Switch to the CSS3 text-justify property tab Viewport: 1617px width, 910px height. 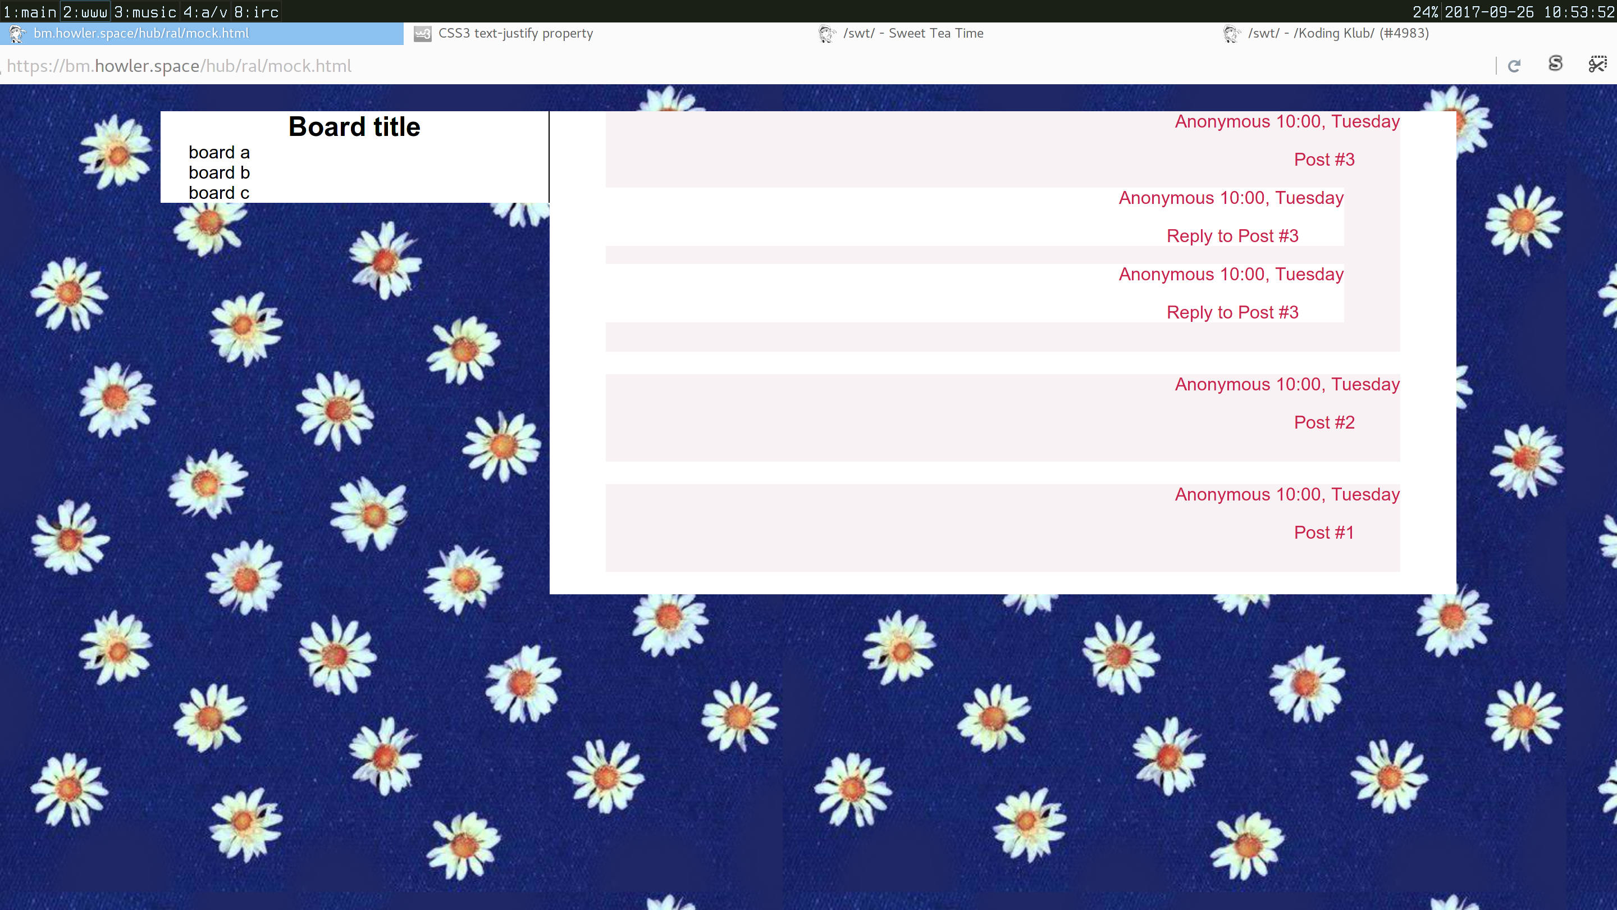pos(515,34)
